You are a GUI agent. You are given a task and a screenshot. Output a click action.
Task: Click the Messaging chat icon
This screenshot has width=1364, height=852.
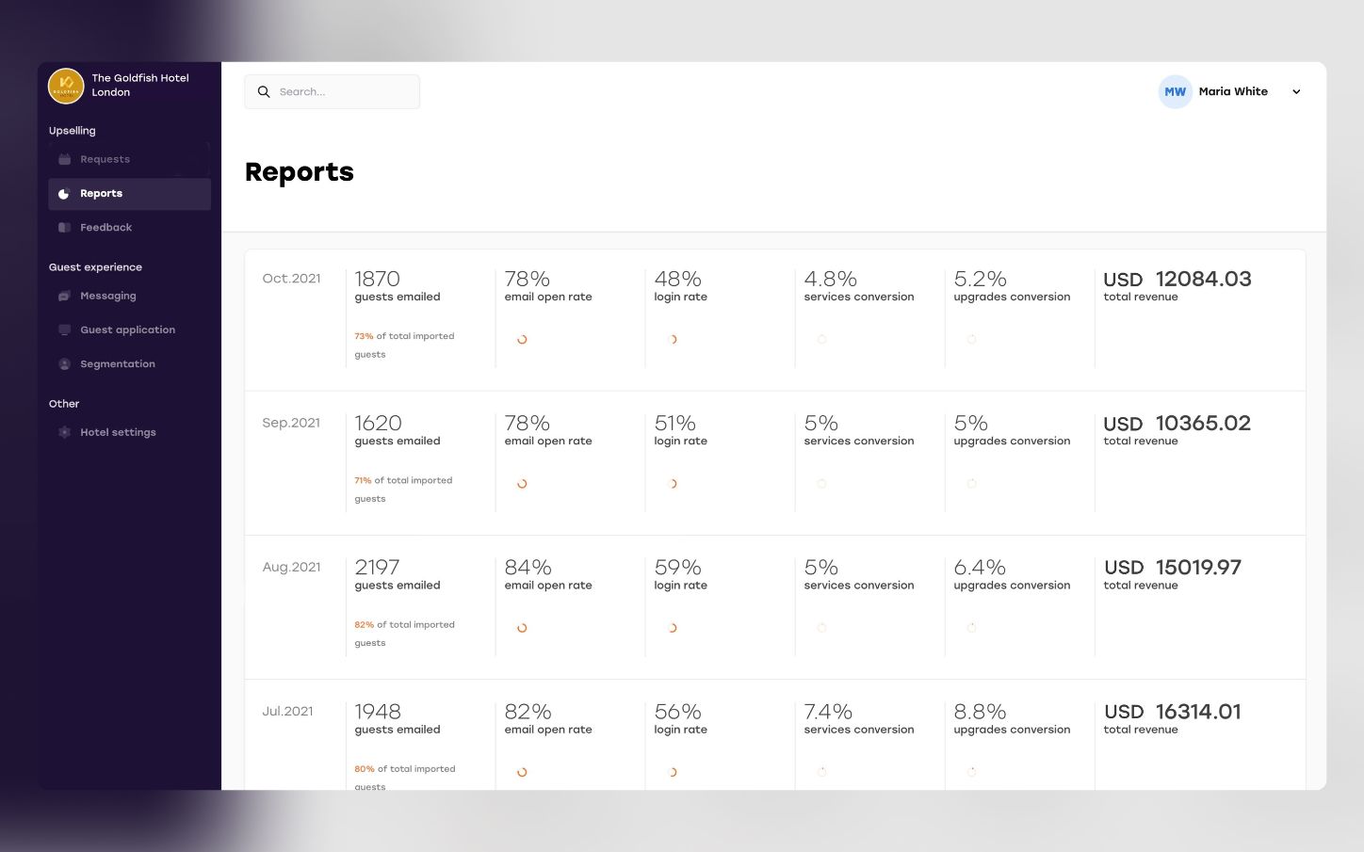[x=64, y=296]
